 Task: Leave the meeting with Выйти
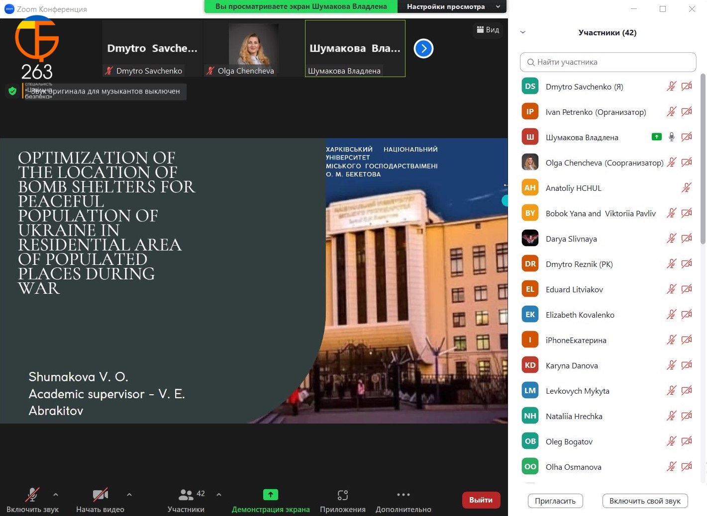pos(481,500)
